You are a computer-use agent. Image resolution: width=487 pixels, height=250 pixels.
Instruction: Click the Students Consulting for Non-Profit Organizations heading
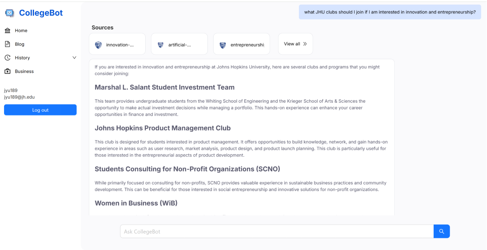187,169
